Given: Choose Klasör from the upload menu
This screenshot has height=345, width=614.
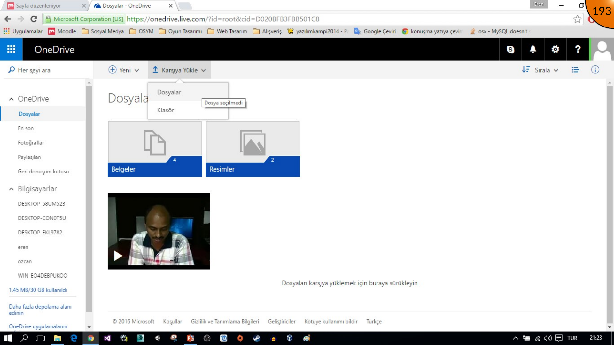Looking at the screenshot, I should click(x=188, y=110).
